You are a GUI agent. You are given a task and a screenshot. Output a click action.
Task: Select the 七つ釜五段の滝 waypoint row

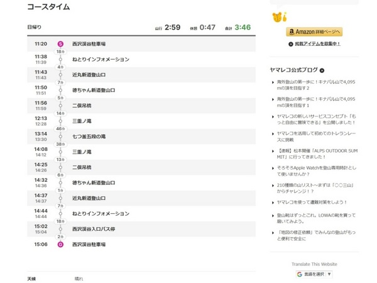(141, 136)
